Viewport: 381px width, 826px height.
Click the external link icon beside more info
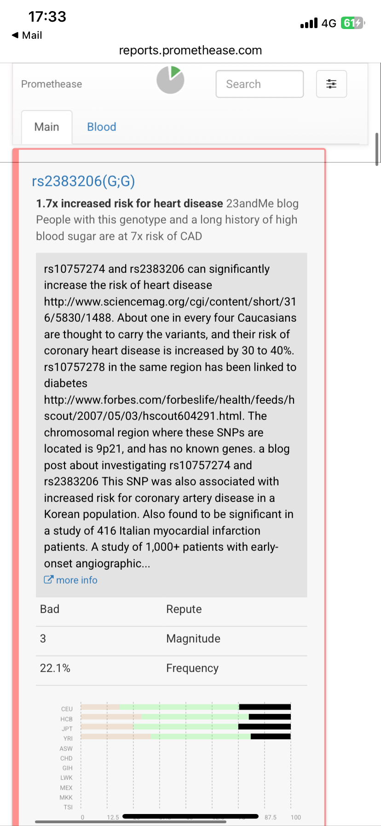pos(48,580)
